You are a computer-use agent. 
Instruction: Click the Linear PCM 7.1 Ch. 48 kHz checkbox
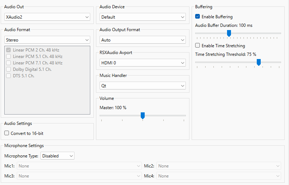pos(9,63)
